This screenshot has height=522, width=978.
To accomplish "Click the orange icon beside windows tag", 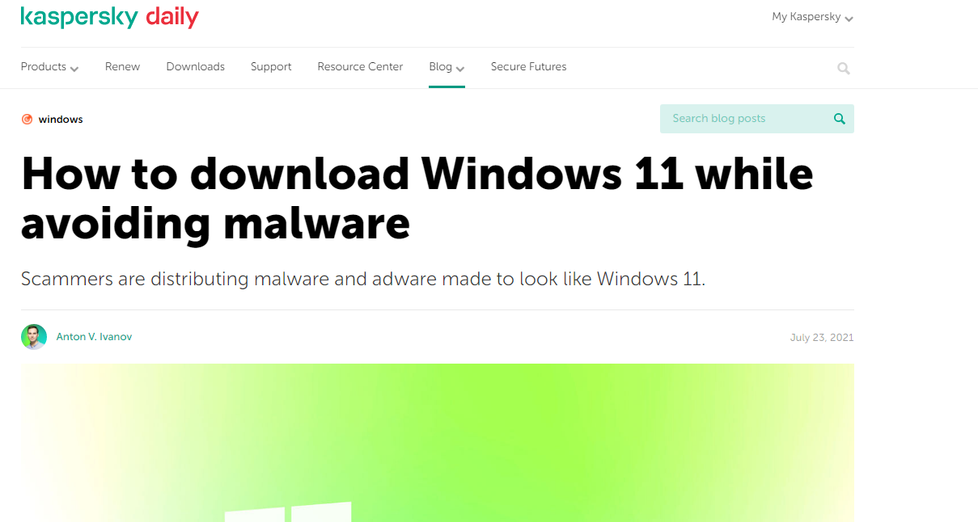I will pos(27,120).
